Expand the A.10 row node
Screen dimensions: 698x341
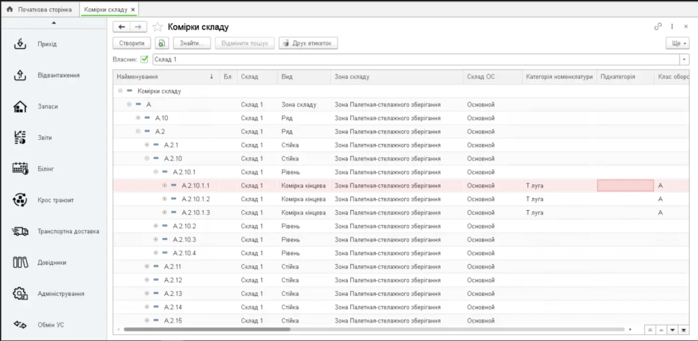click(138, 118)
